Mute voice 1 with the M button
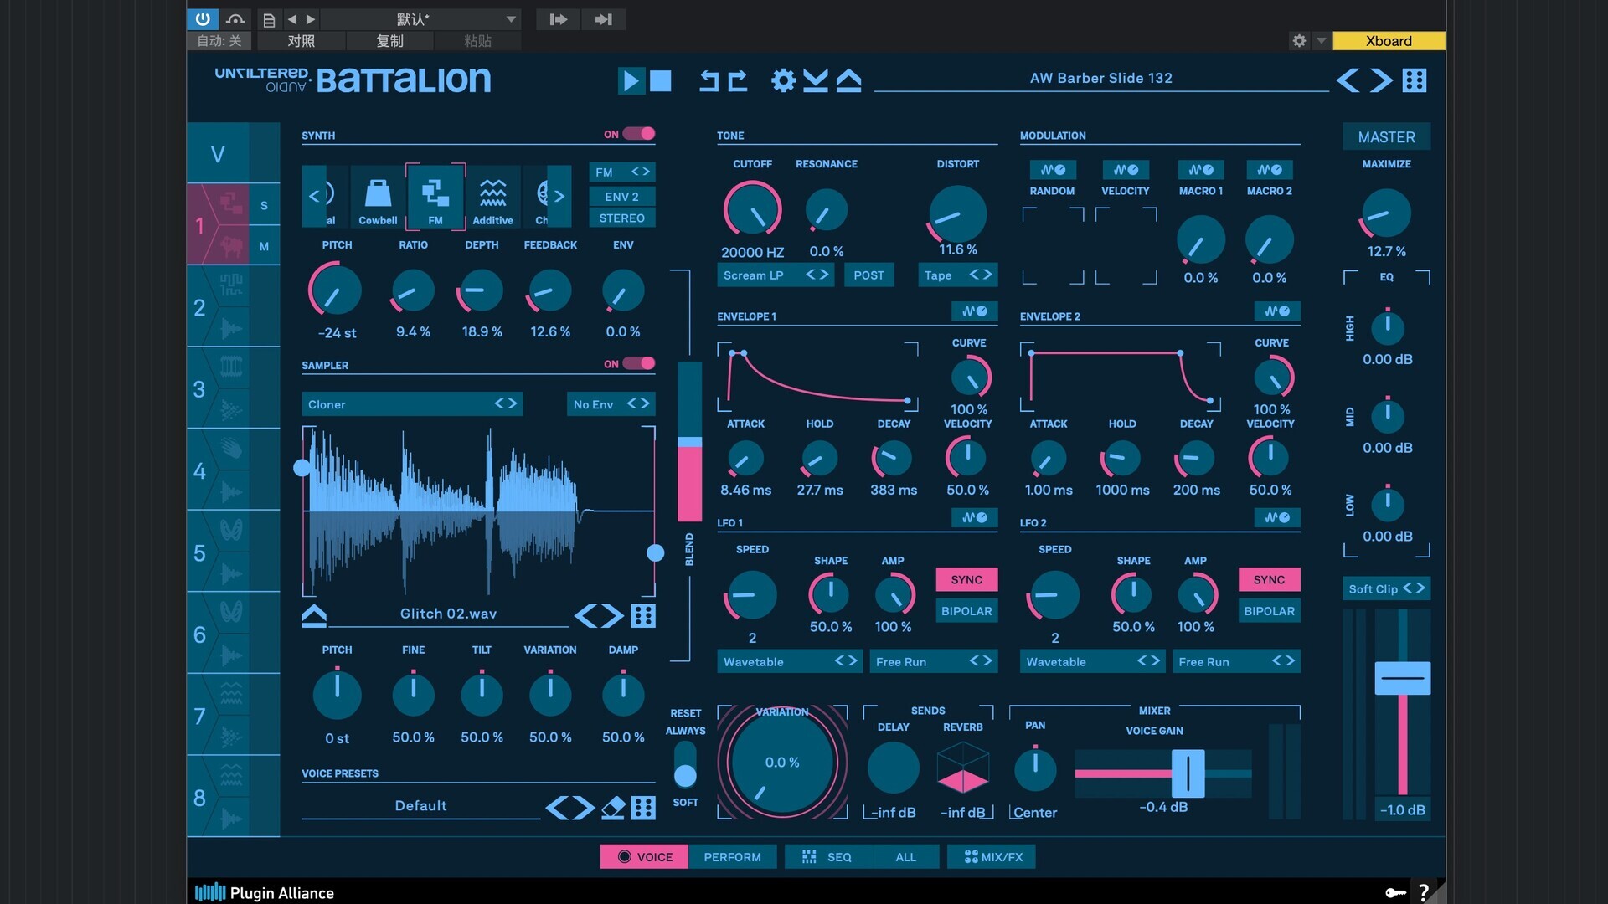The image size is (1608, 904). [264, 247]
